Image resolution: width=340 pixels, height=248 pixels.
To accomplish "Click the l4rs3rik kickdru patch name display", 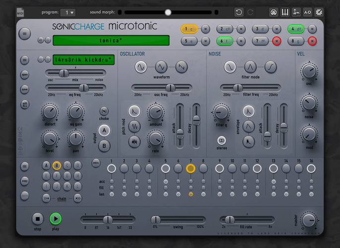I will click(83, 60).
